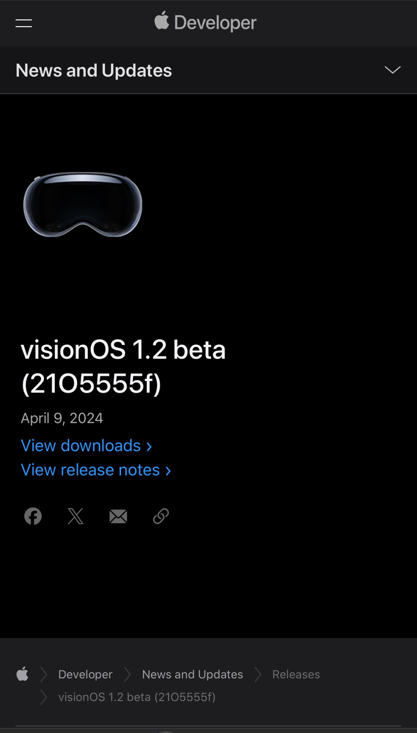Image resolution: width=417 pixels, height=733 pixels.
Task: Click the Apple Developer logo
Action: point(206,22)
